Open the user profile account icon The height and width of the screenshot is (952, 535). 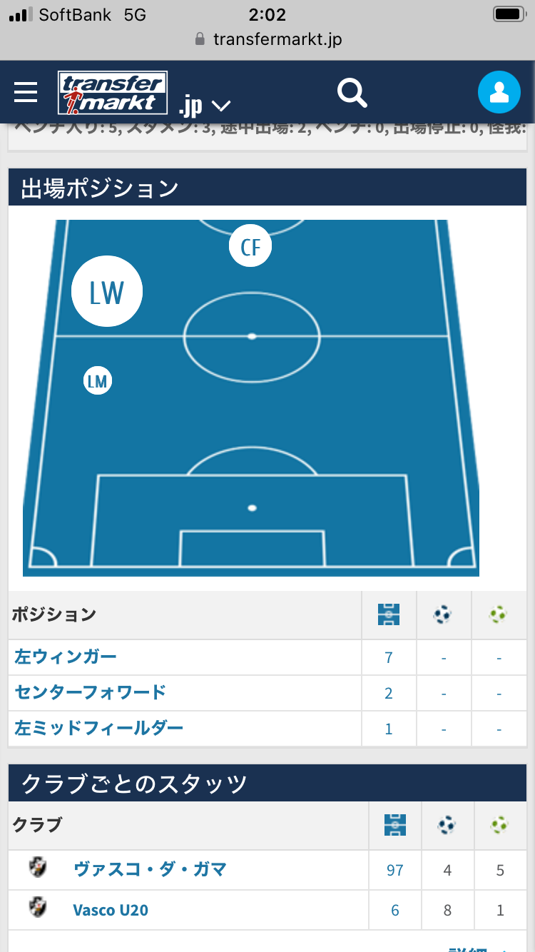click(499, 93)
